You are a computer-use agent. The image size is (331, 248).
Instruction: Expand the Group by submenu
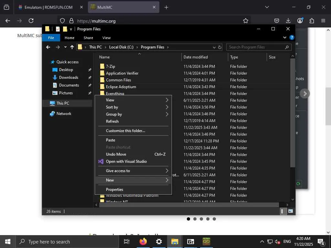pos(133,114)
